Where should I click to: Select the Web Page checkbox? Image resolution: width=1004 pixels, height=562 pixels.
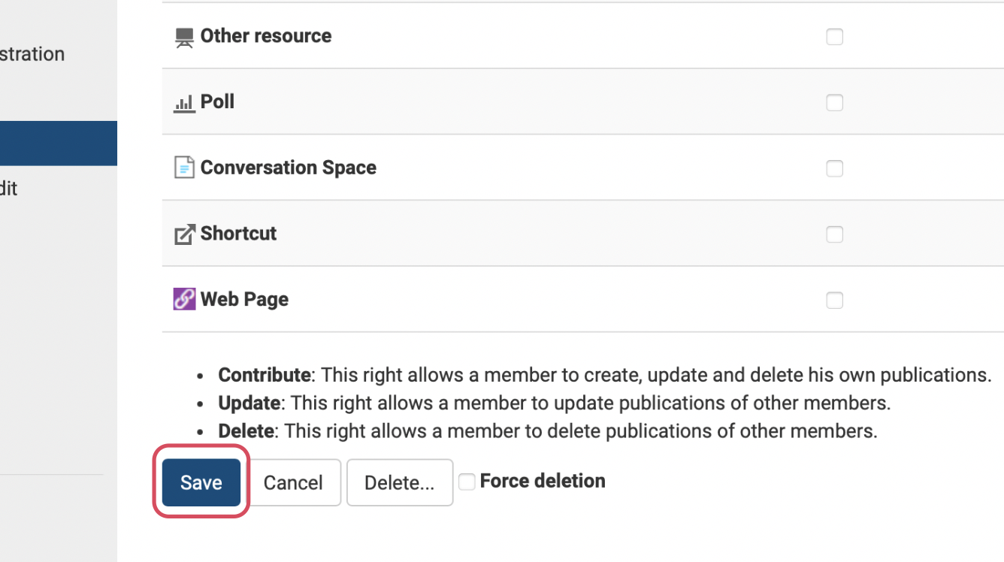pos(834,301)
